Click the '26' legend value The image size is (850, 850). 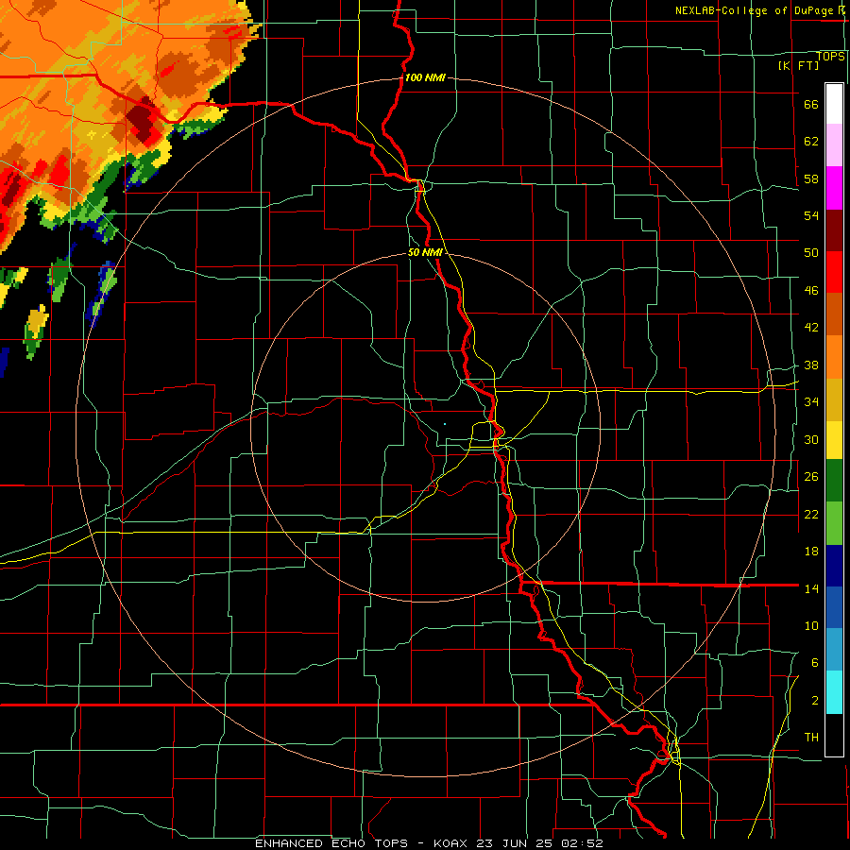pyautogui.click(x=811, y=477)
